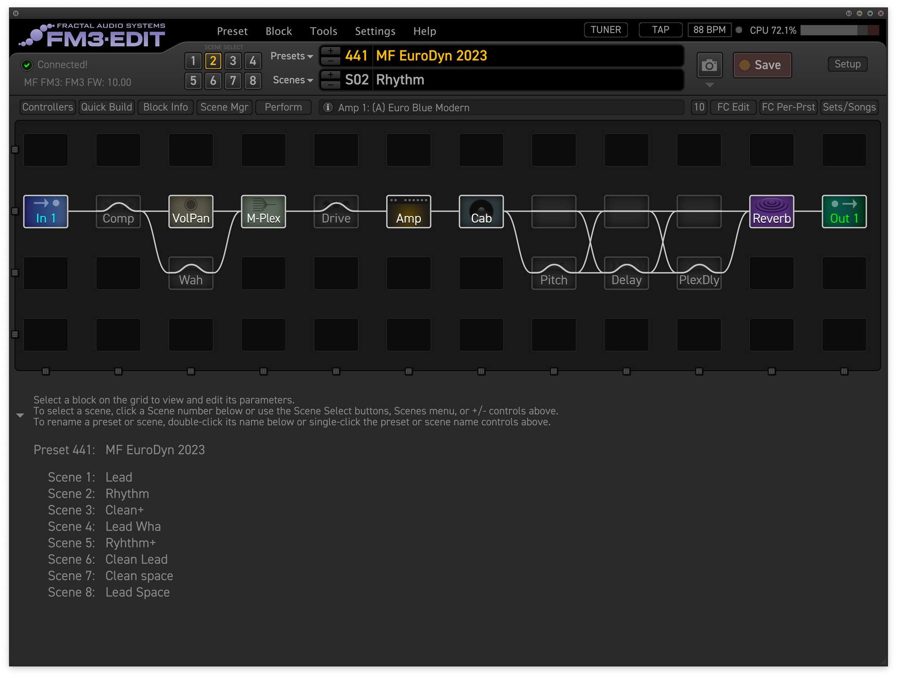Select scene 7 button
897x677 pixels.
click(233, 81)
